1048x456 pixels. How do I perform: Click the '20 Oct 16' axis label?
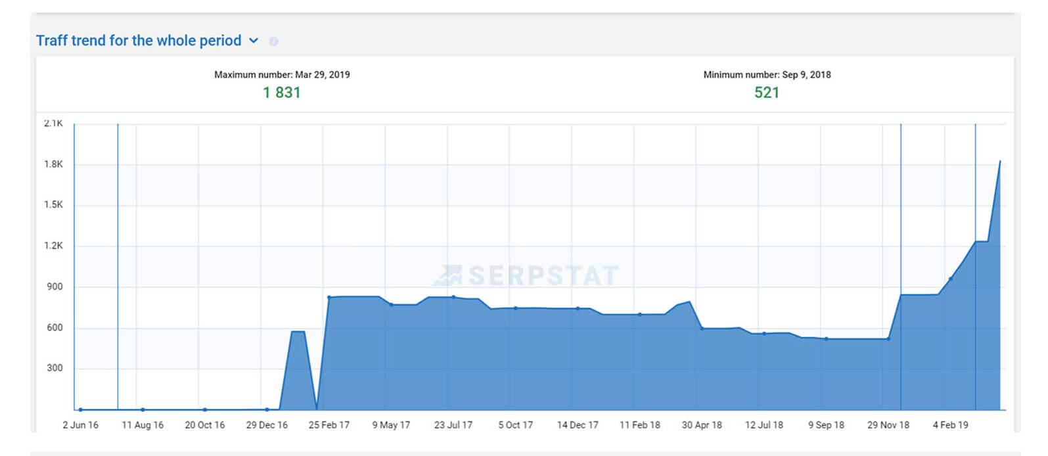[x=205, y=425]
